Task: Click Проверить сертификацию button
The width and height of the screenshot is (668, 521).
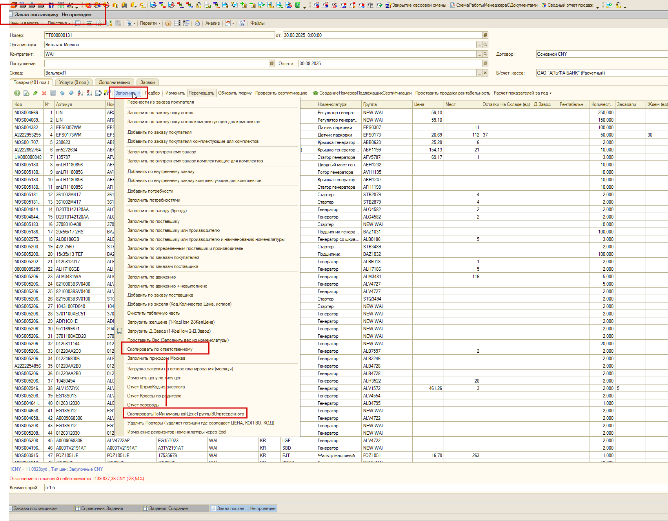Action: [281, 93]
